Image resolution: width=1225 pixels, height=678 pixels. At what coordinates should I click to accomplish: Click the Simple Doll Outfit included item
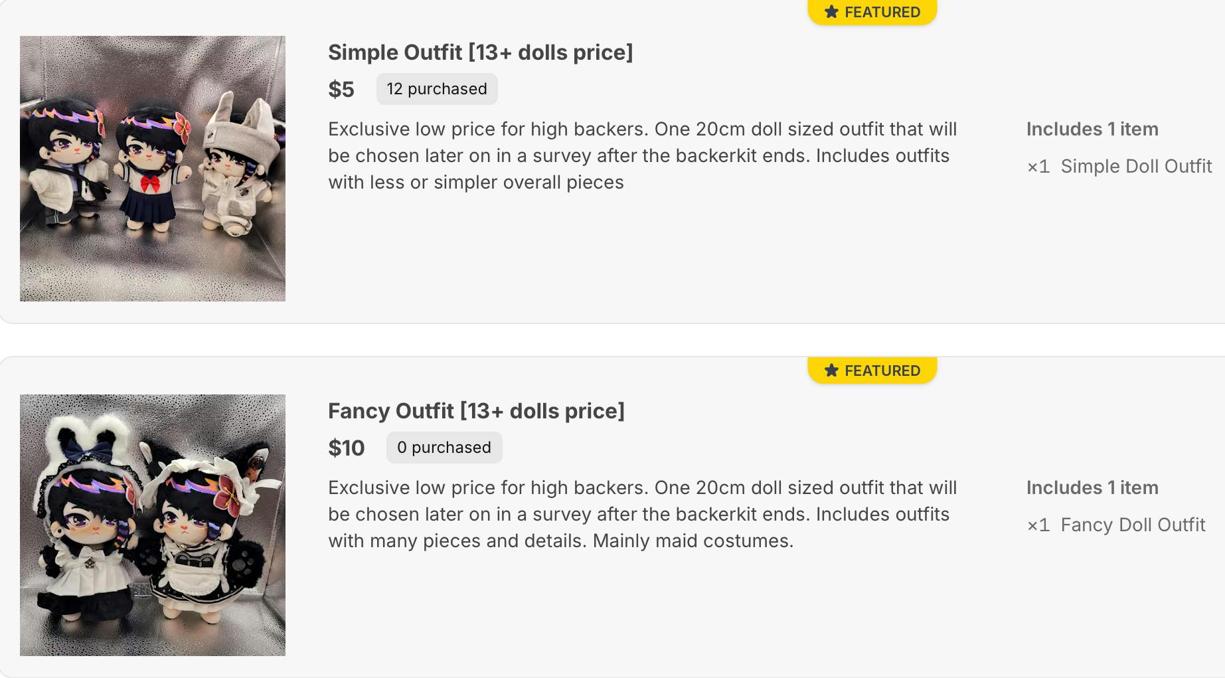(1136, 166)
